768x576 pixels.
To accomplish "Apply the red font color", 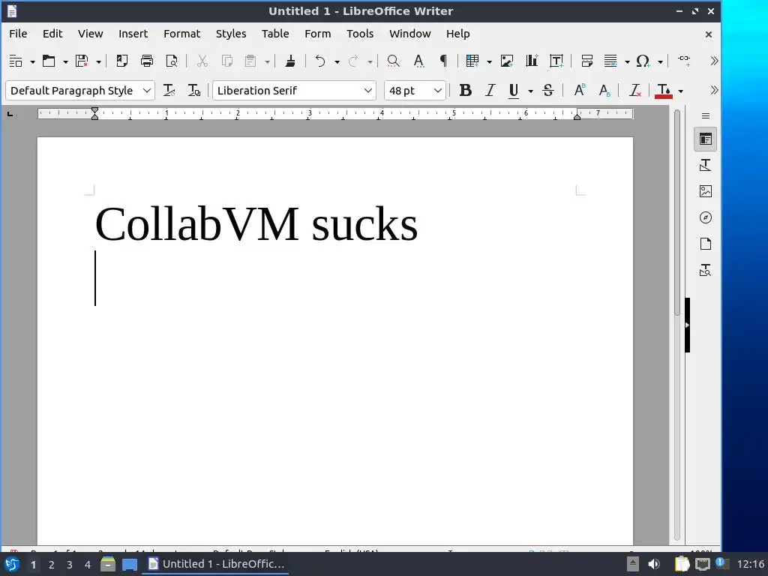I will tap(664, 90).
